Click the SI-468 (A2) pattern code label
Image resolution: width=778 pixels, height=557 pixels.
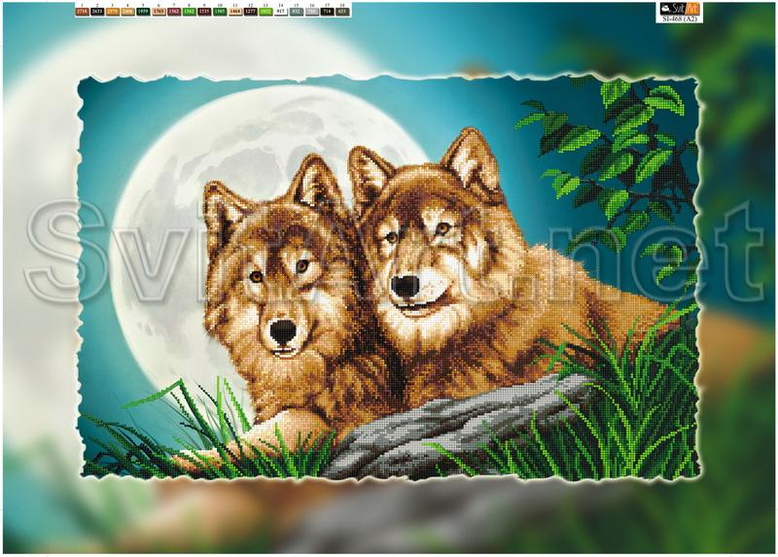pyautogui.click(x=672, y=17)
